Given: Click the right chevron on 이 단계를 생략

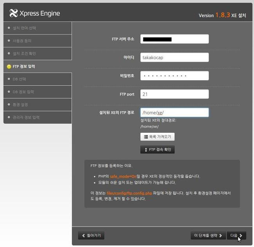Looking at the screenshot, I should click(x=220, y=236).
